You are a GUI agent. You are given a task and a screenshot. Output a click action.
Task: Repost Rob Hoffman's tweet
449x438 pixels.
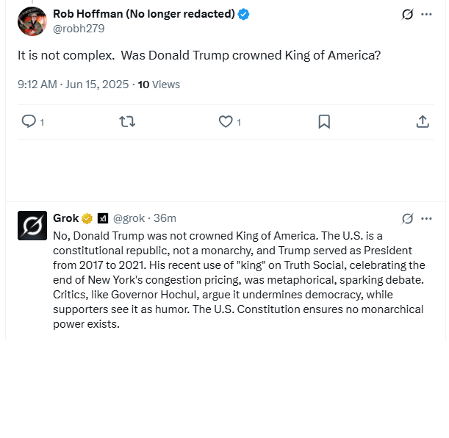[x=127, y=121]
